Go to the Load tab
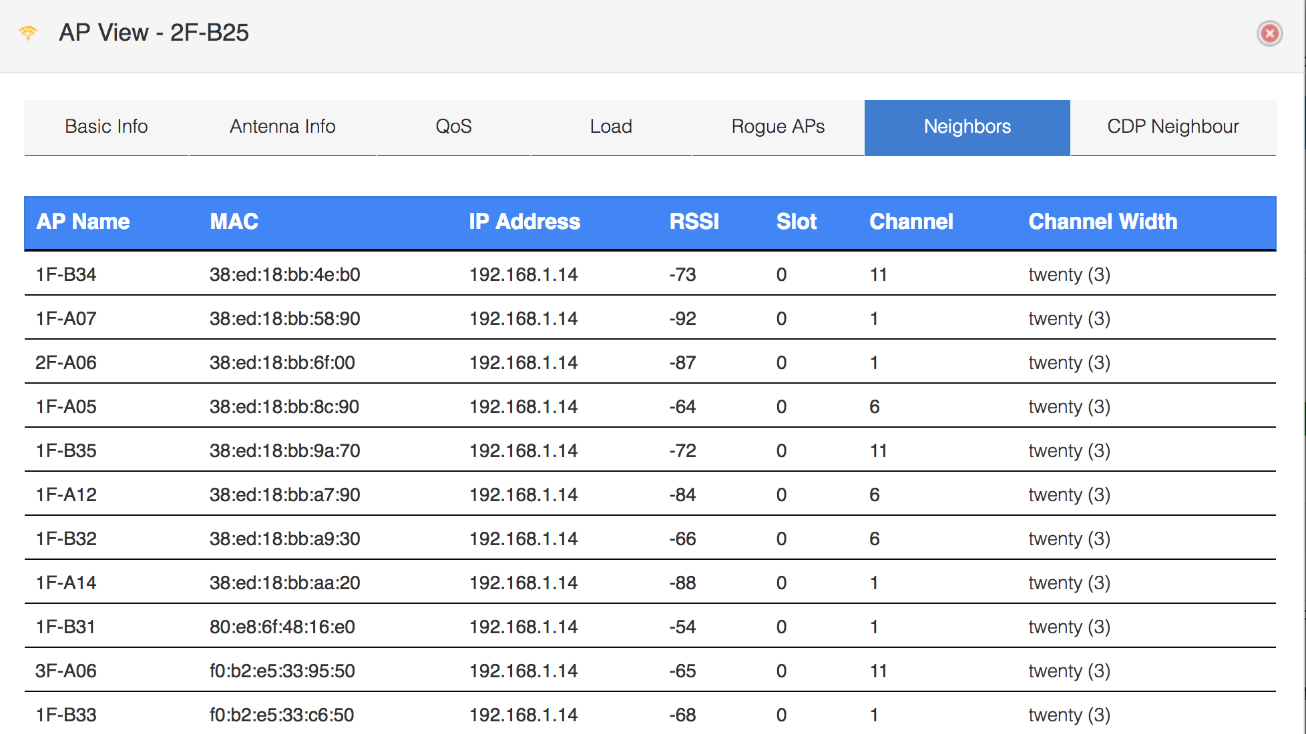 coord(611,127)
